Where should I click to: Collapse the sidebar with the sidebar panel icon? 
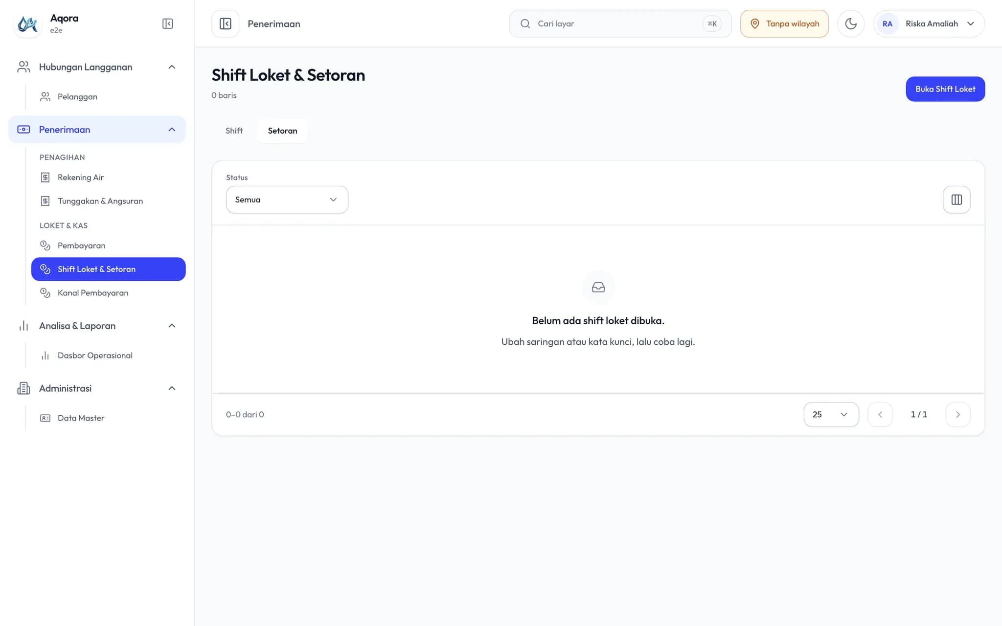(x=167, y=23)
